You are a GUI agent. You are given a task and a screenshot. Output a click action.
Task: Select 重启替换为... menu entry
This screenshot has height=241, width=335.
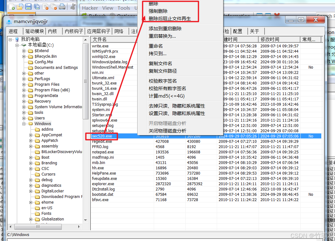click(162, 36)
